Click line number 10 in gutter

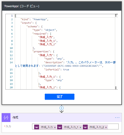point(11,48)
